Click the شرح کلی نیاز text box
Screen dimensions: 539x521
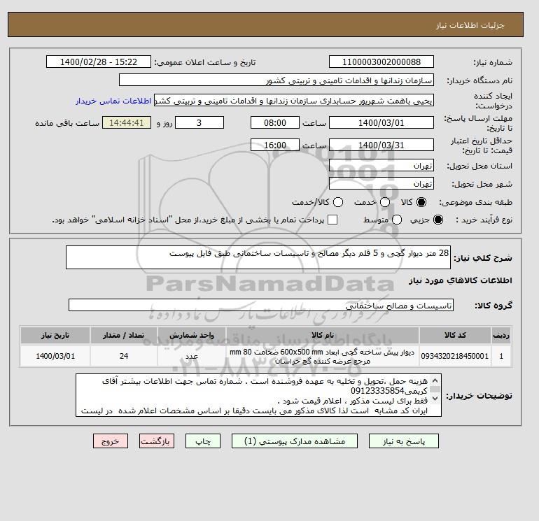coord(258,257)
